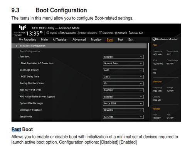
Task: Open POST Delay Time dropdown
Action: (123, 77)
